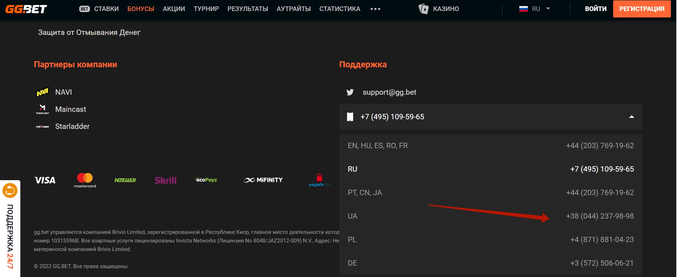
Task: Click the Maincast partner logo icon
Action: tap(42, 109)
